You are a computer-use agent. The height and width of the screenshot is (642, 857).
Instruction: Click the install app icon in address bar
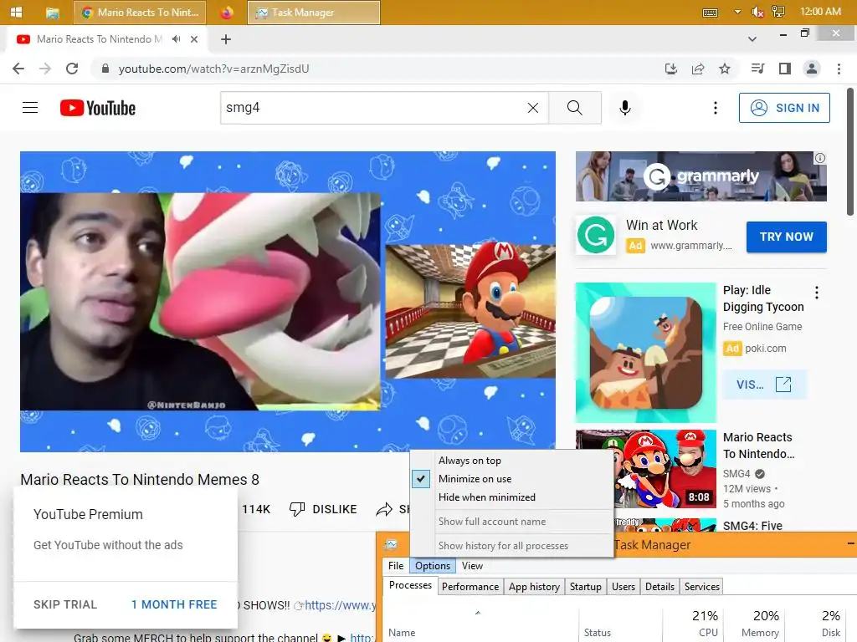[670, 69]
